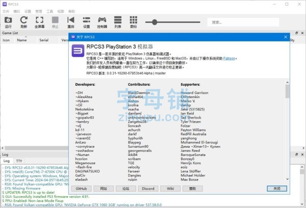Click the Game List left scroll arrow
The width and height of the screenshot is (306, 208).
pos(3,148)
